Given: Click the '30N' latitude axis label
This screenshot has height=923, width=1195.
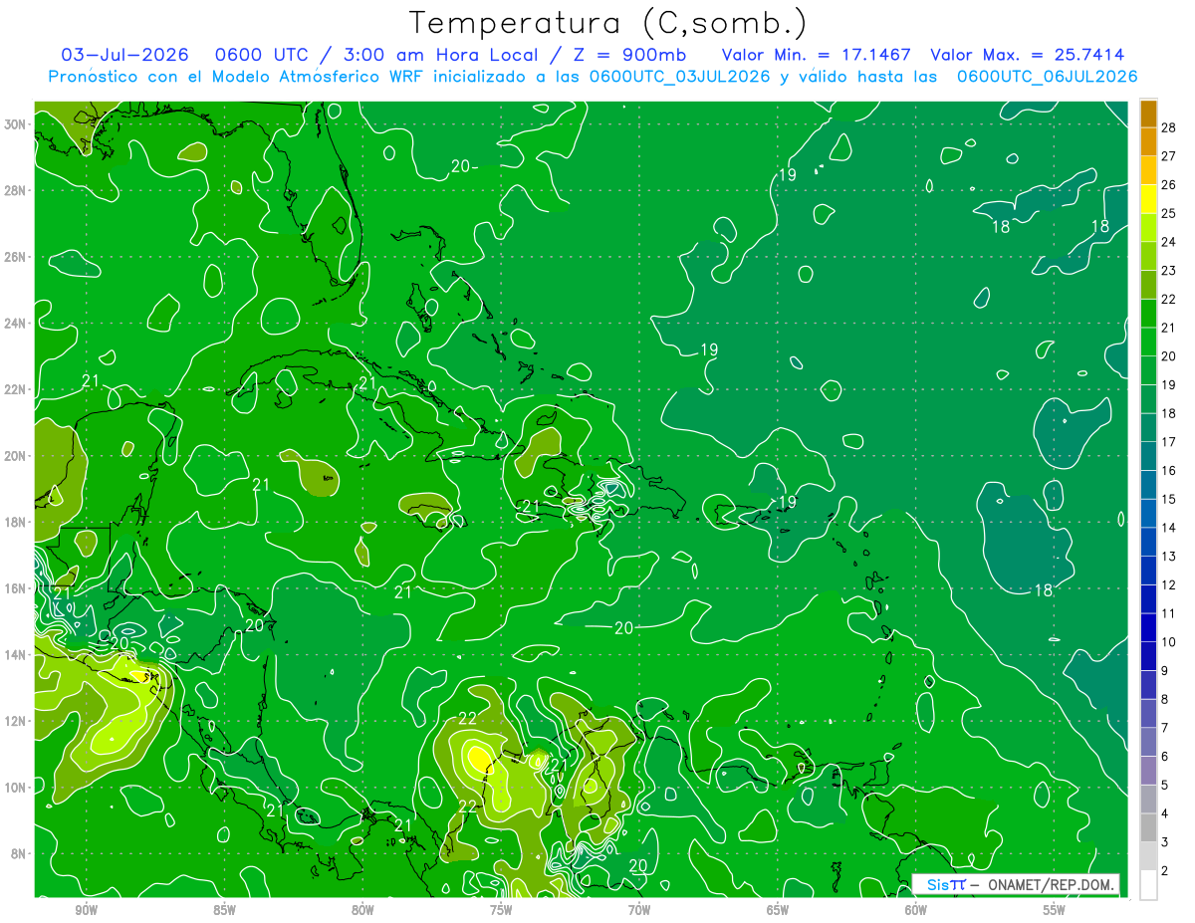Looking at the screenshot, I should coord(16,124).
